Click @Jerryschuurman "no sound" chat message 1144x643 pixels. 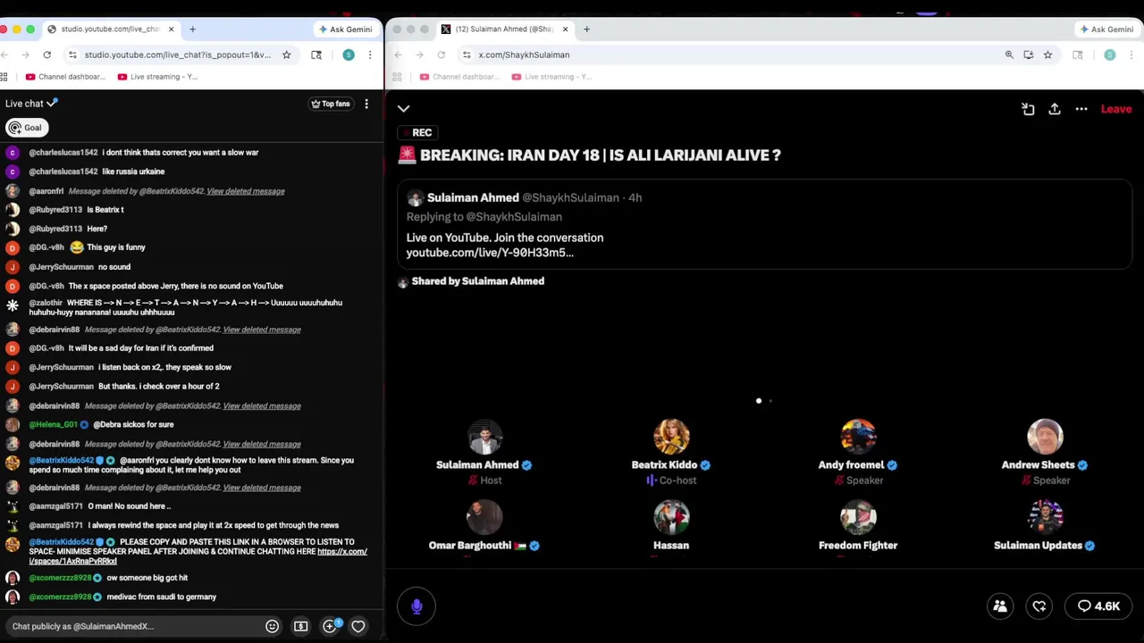pos(114,267)
